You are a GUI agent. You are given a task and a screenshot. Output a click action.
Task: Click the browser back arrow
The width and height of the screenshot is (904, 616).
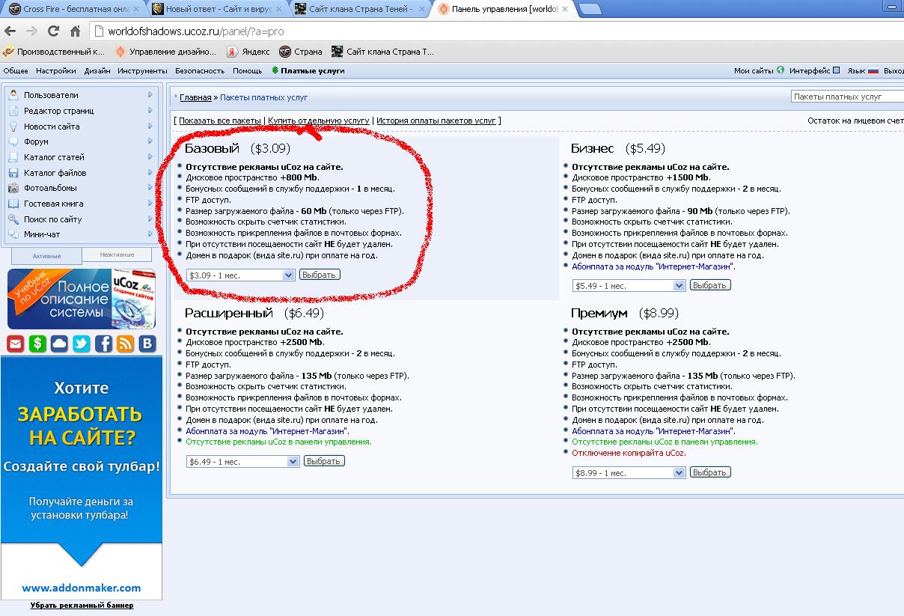point(10,31)
